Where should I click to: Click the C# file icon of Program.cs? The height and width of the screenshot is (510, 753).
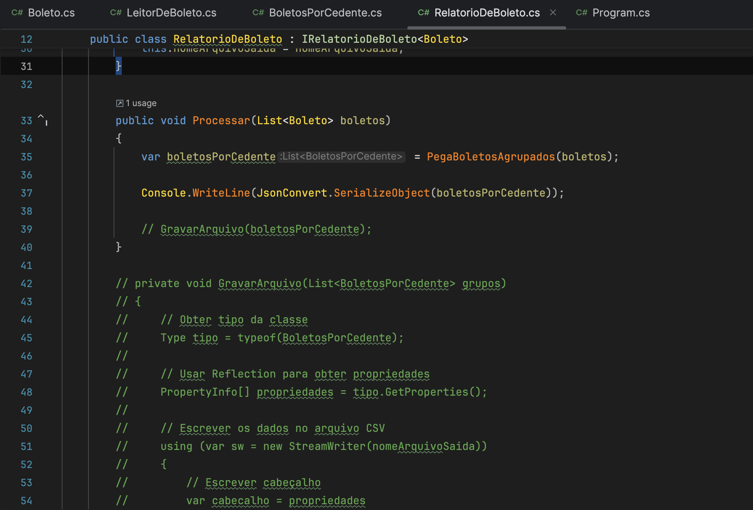581,13
